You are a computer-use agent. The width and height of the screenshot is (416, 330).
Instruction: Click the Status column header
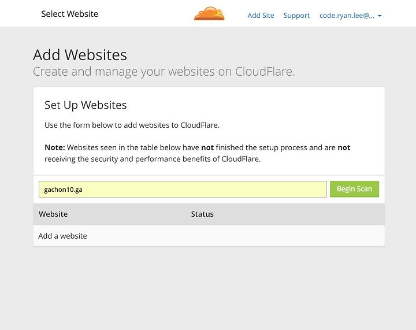click(202, 214)
